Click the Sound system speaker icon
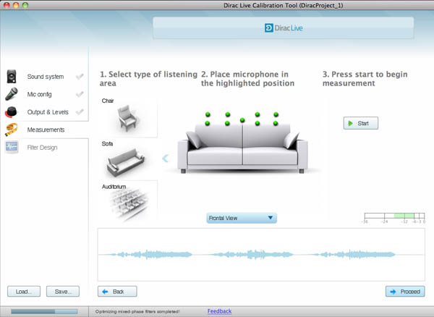The height and width of the screenshot is (317, 434). click(12, 77)
